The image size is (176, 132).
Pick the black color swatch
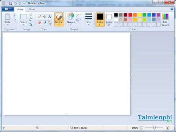pos(116,15)
